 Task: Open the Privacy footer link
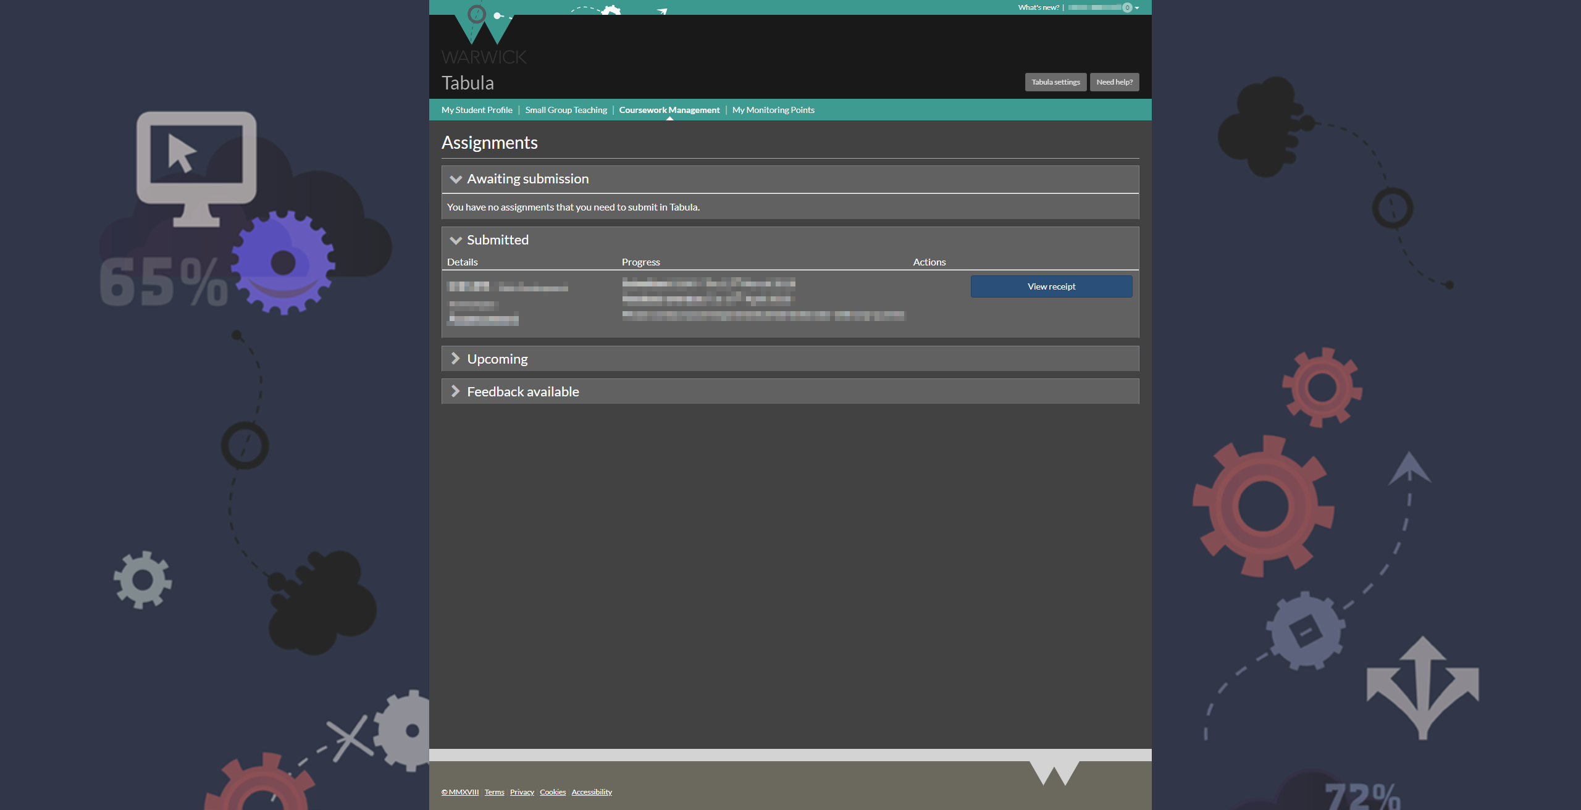click(x=522, y=792)
